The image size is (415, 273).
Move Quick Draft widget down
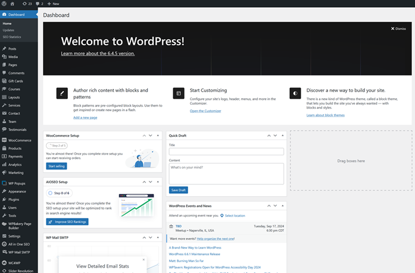274,136
